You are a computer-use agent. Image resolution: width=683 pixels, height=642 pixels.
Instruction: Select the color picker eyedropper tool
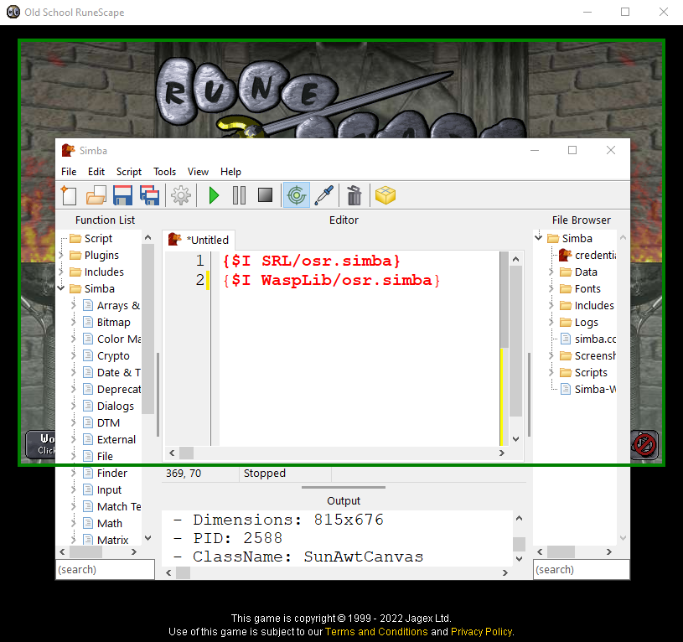tap(324, 195)
